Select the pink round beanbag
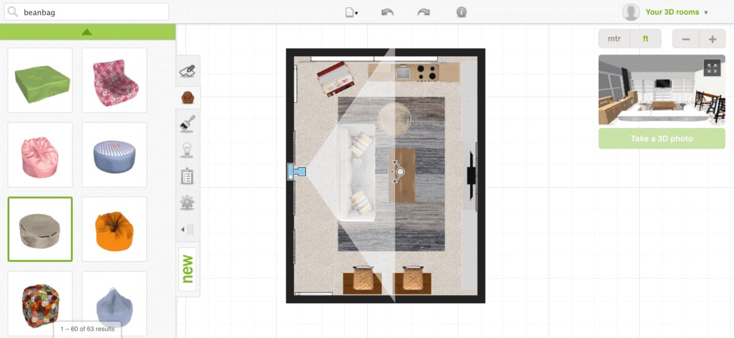 click(40, 155)
